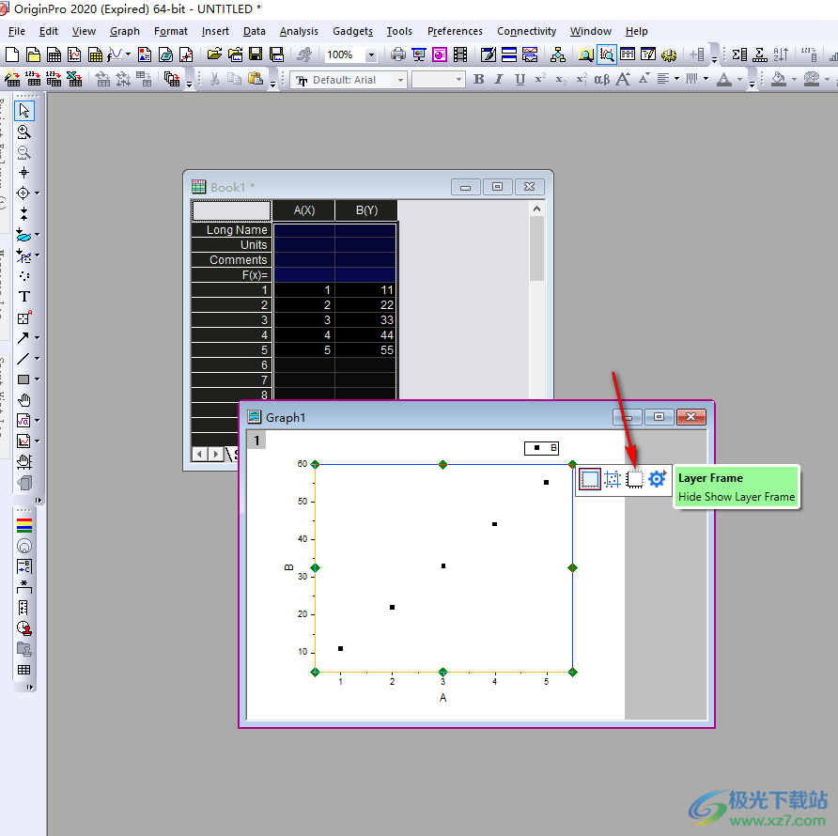Viewport: 838px width, 836px height.
Task: Toggle second mini toolbar button with dotted frame
Action: point(613,479)
